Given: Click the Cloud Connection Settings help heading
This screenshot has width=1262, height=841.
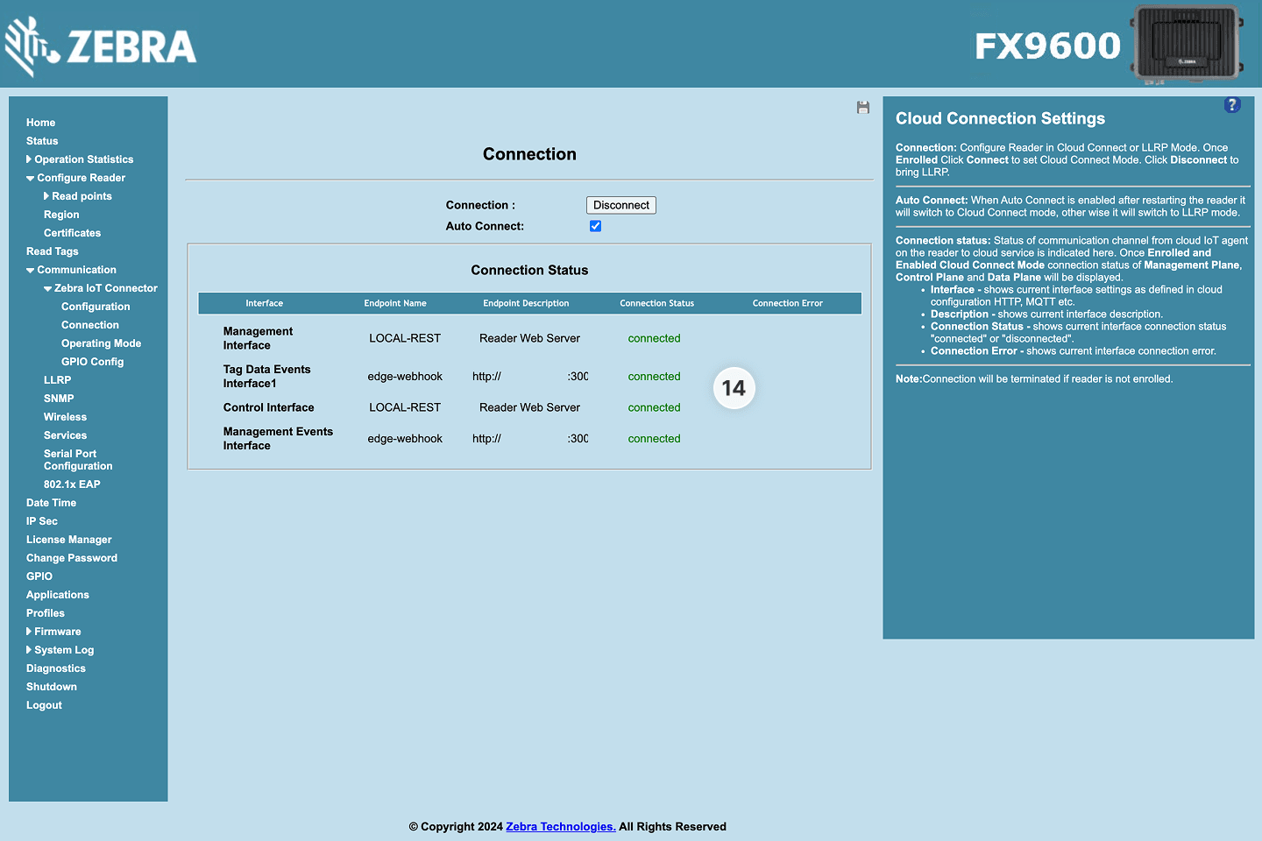Looking at the screenshot, I should click(x=1000, y=118).
